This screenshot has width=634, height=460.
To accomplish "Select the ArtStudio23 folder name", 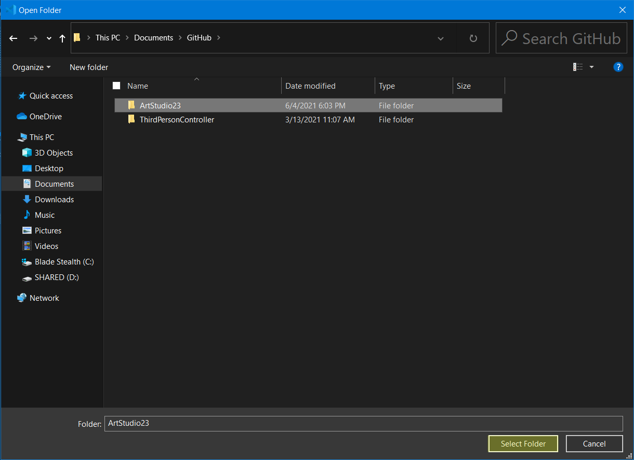I will [160, 105].
